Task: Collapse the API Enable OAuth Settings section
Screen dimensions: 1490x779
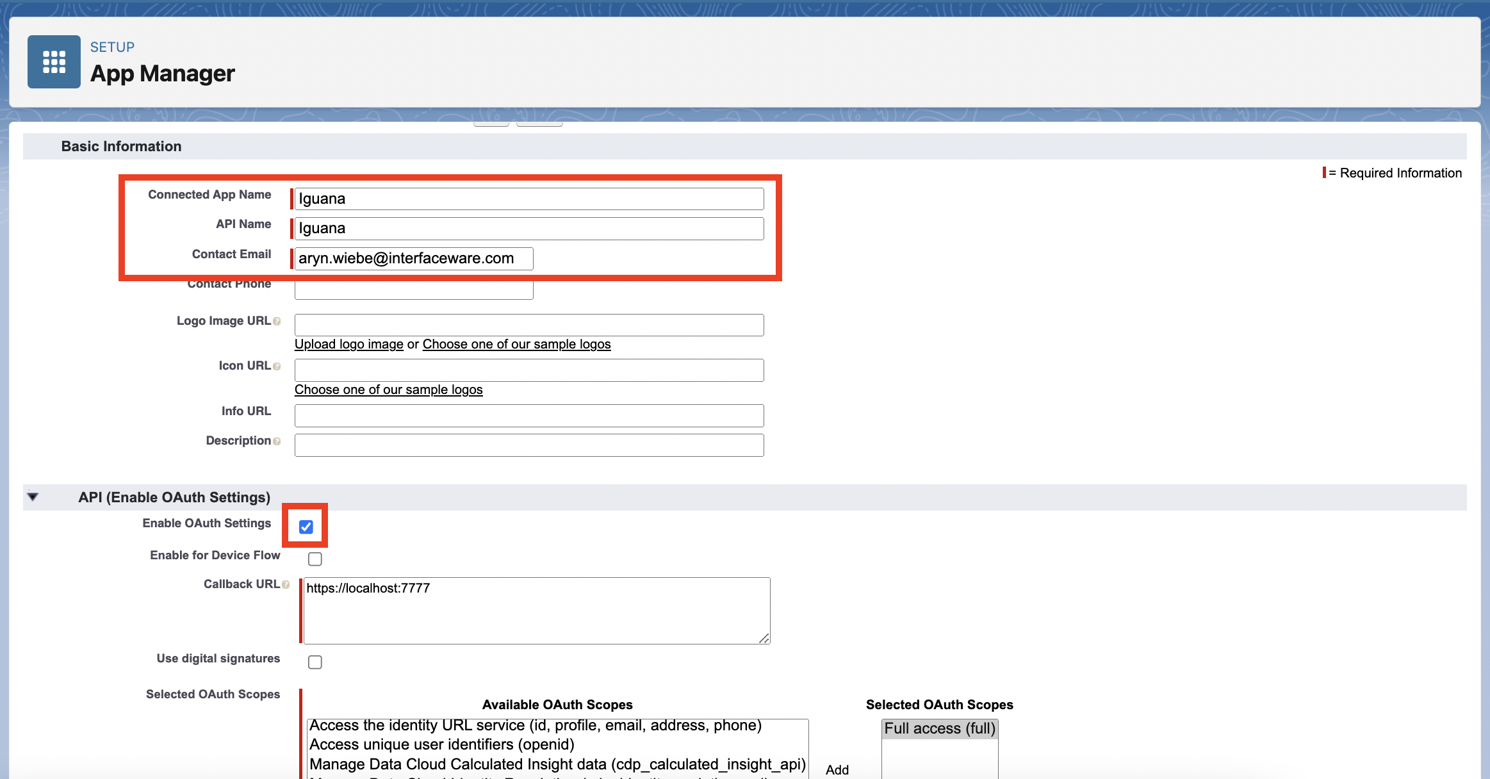Action: coord(33,496)
